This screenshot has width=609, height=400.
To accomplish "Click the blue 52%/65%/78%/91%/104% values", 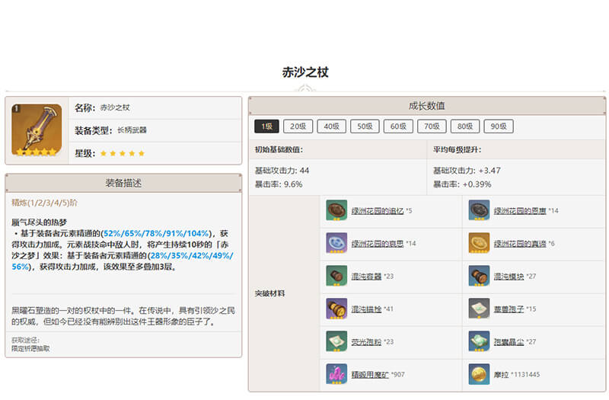I will click(157, 233).
